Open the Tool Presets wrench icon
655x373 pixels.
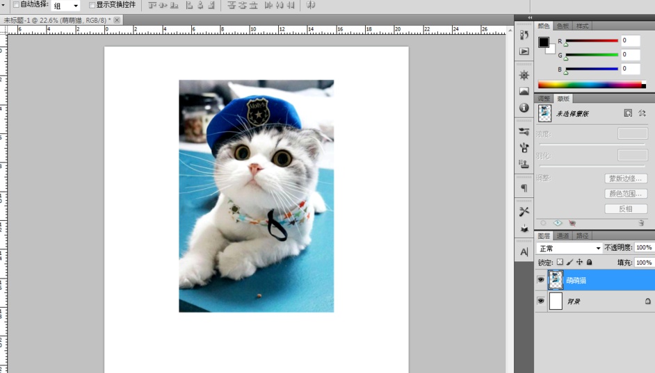coord(524,212)
